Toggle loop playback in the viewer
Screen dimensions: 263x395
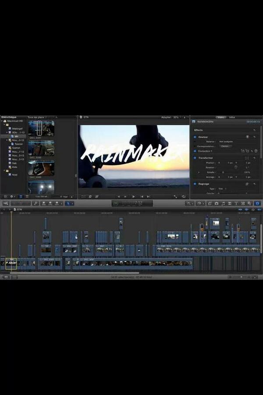point(184,197)
